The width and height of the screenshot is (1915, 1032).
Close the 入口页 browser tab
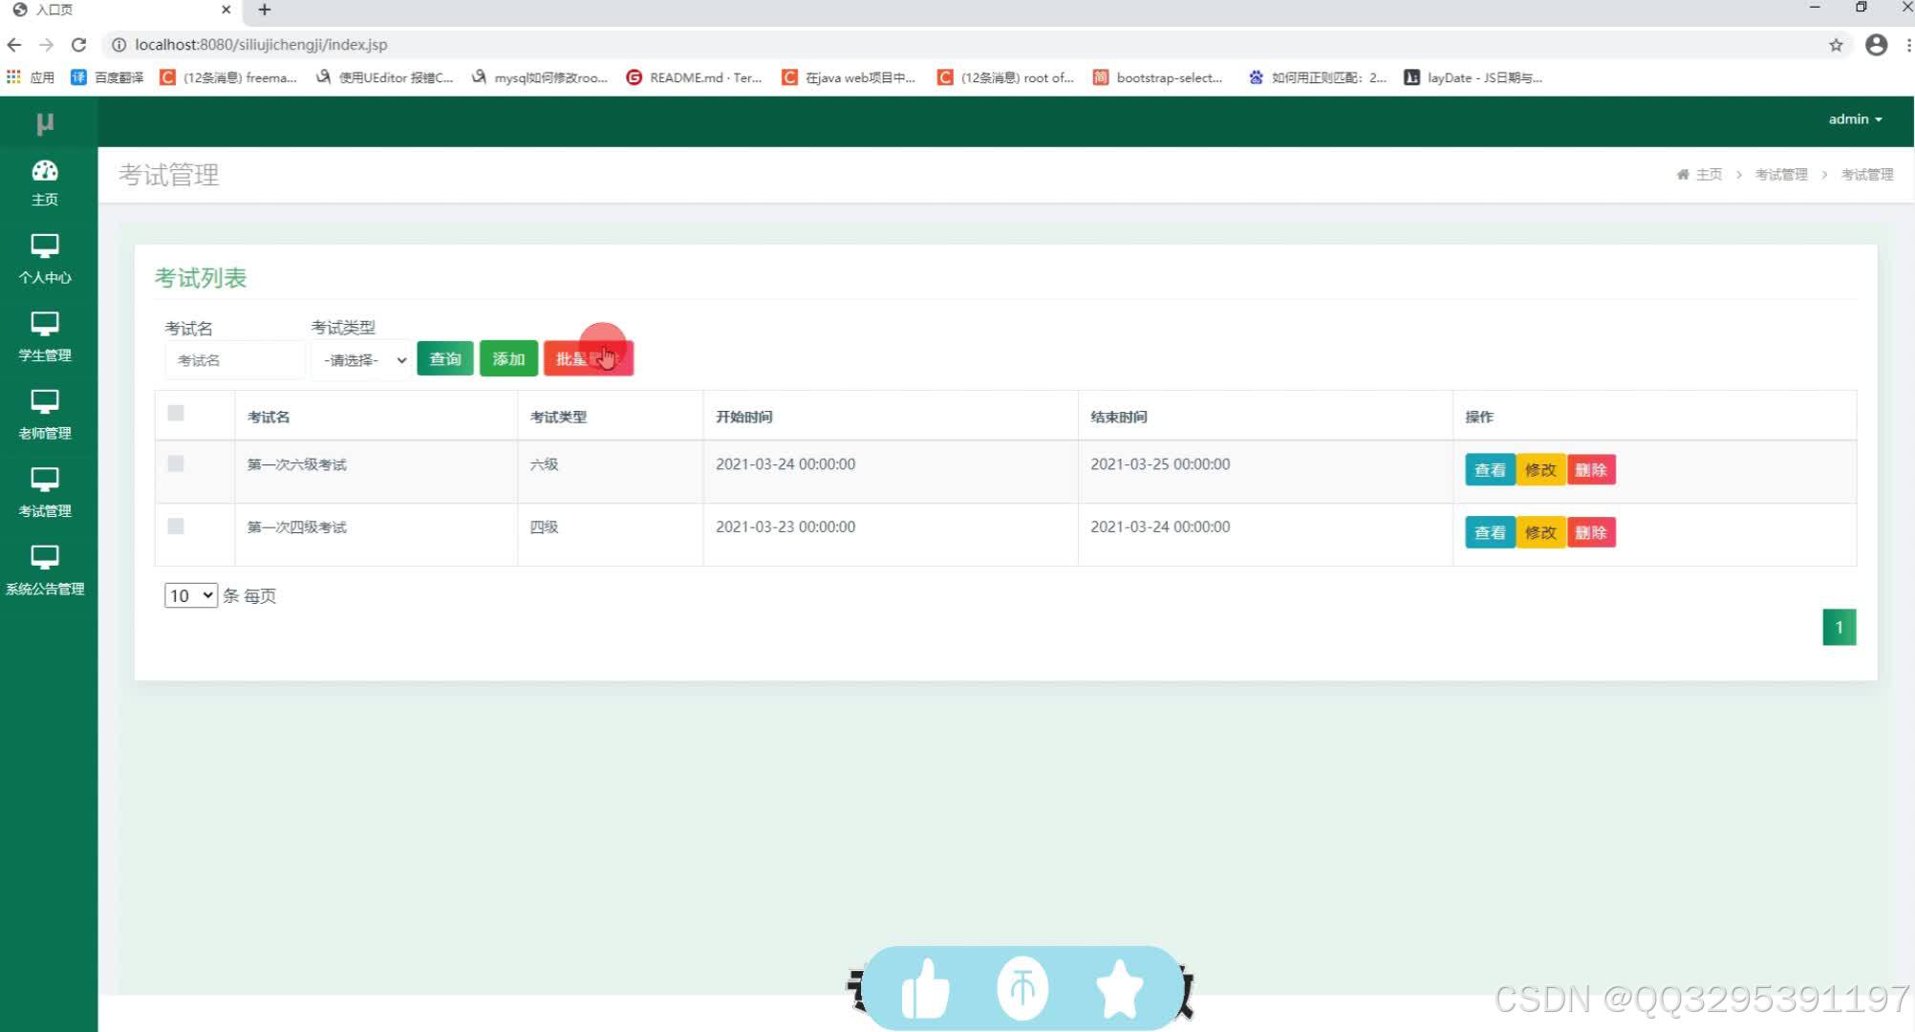coord(226,10)
